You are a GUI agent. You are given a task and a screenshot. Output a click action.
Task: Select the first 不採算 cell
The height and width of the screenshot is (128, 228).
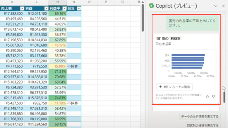coord(74,66)
